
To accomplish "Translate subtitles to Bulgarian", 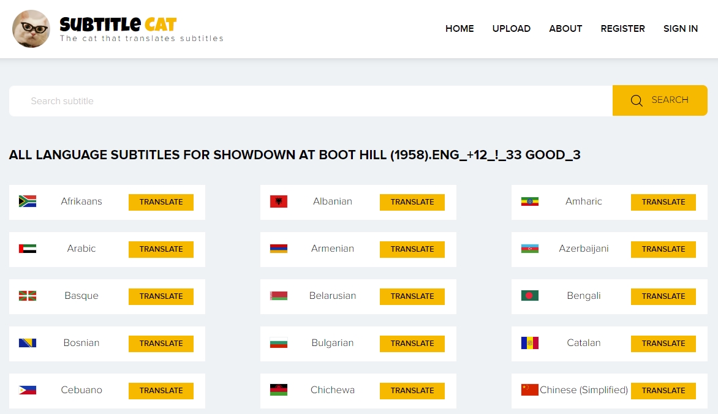I will click(x=412, y=344).
